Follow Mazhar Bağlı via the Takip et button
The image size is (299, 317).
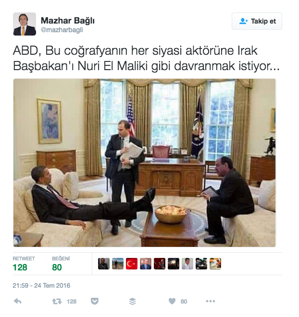click(x=257, y=21)
